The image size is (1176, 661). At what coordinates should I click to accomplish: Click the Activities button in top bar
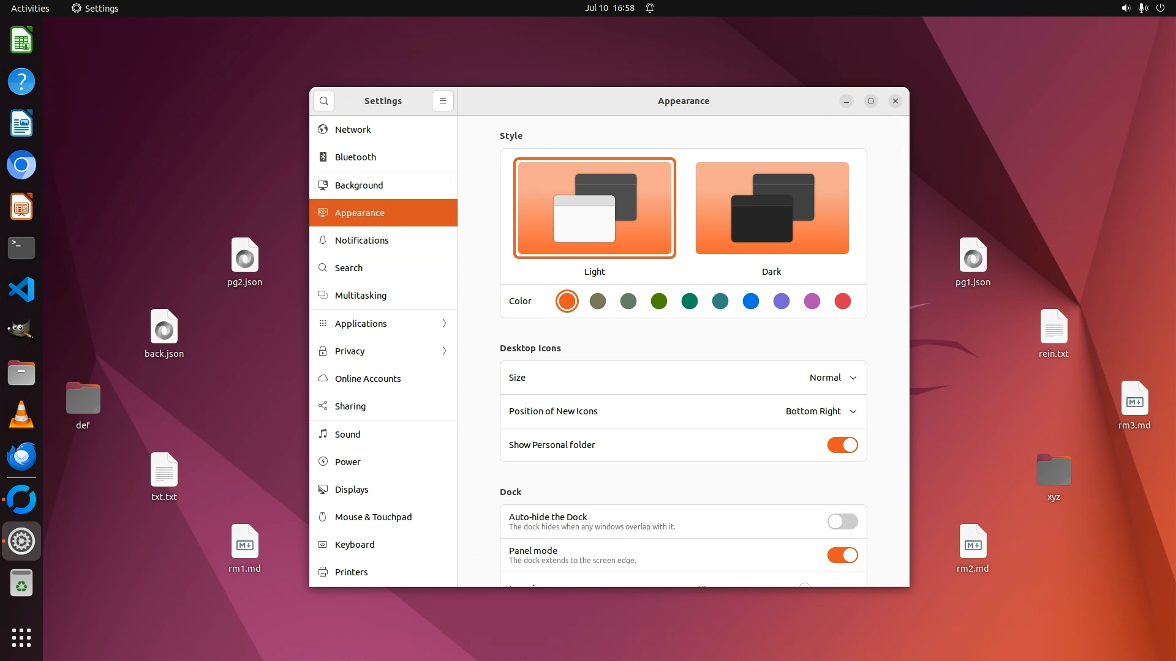pos(30,8)
